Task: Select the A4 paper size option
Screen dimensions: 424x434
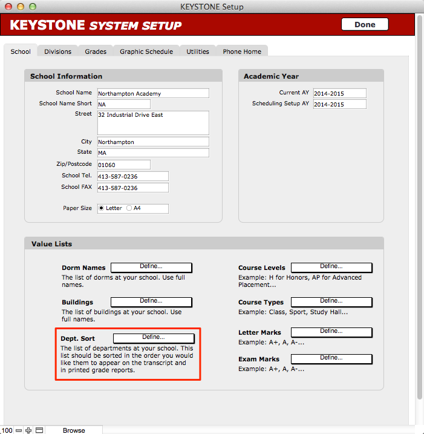Action: (129, 208)
